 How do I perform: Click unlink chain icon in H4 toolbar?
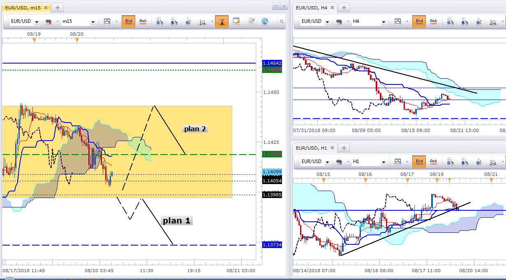point(340,21)
